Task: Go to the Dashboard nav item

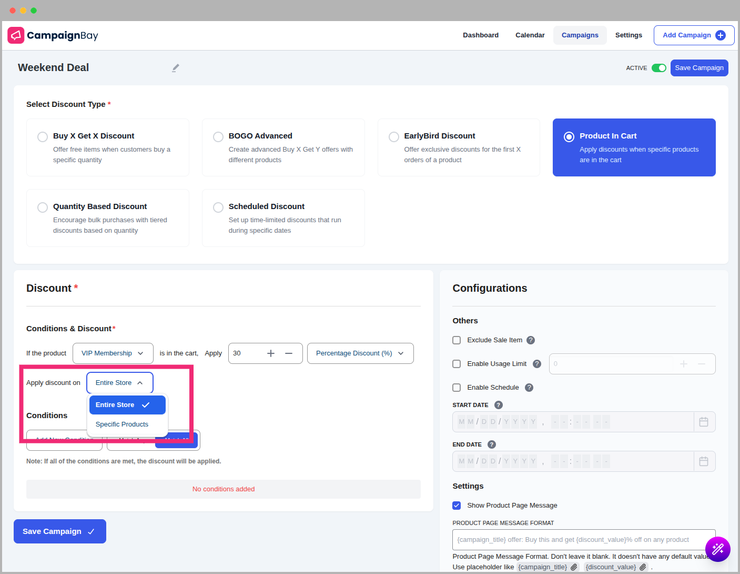Action: pos(480,35)
